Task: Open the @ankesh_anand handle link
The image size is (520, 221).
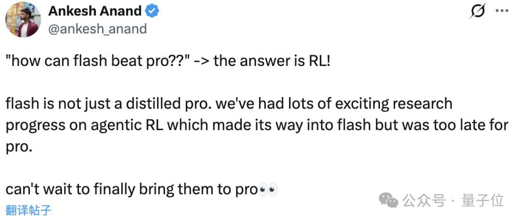Action: (x=97, y=29)
